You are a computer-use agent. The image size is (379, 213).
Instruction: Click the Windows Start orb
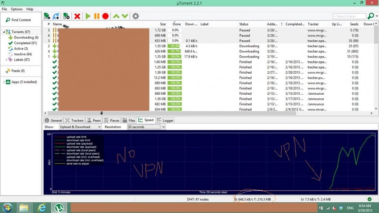[x=7, y=208]
